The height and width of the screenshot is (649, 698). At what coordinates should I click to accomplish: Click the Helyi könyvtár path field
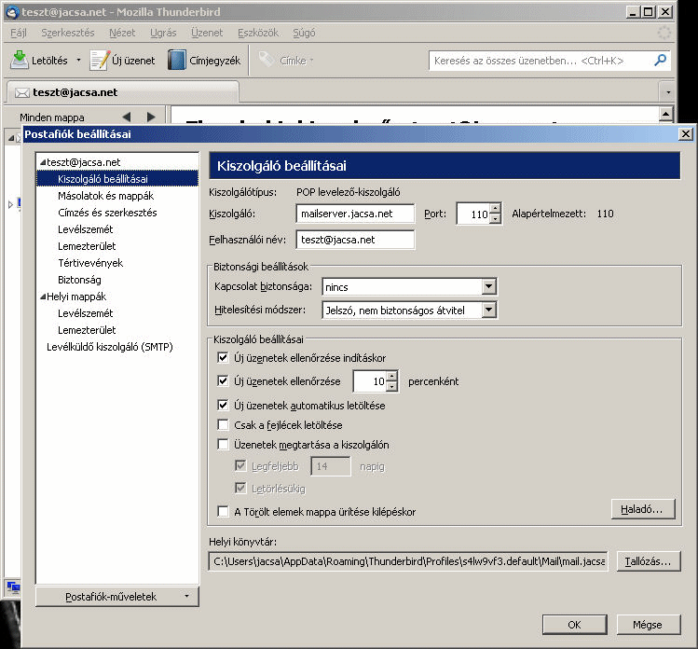click(x=408, y=561)
